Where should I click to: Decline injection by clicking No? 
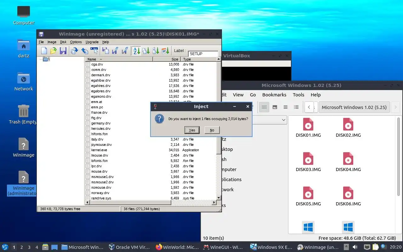(x=212, y=130)
